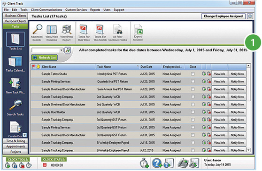Screen dimensions: 262x171
Task: Sort by the Due Date column header
Action: (x=150, y=67)
